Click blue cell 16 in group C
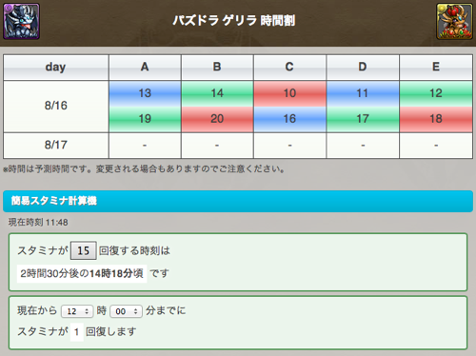Image resolution: width=476 pixels, height=356 pixels. coord(289,119)
